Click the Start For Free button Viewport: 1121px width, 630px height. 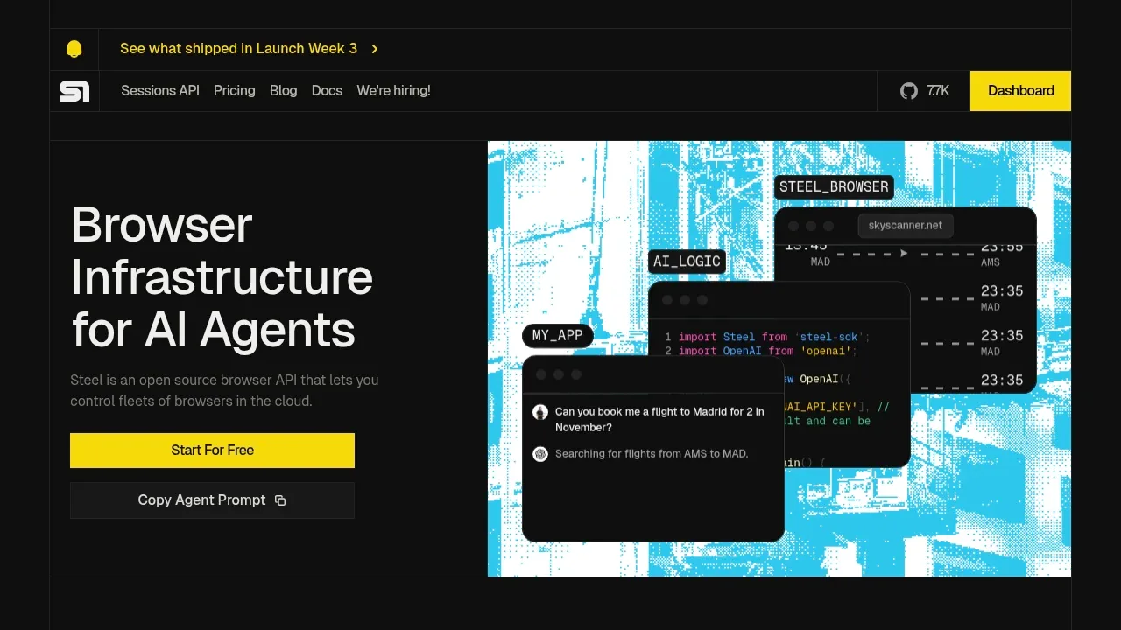click(x=212, y=451)
